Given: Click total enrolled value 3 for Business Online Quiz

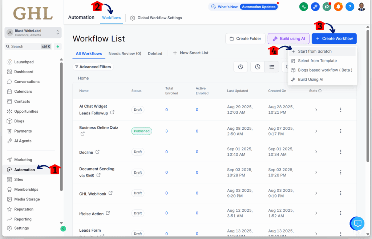Looking at the screenshot, I should tap(166, 131).
